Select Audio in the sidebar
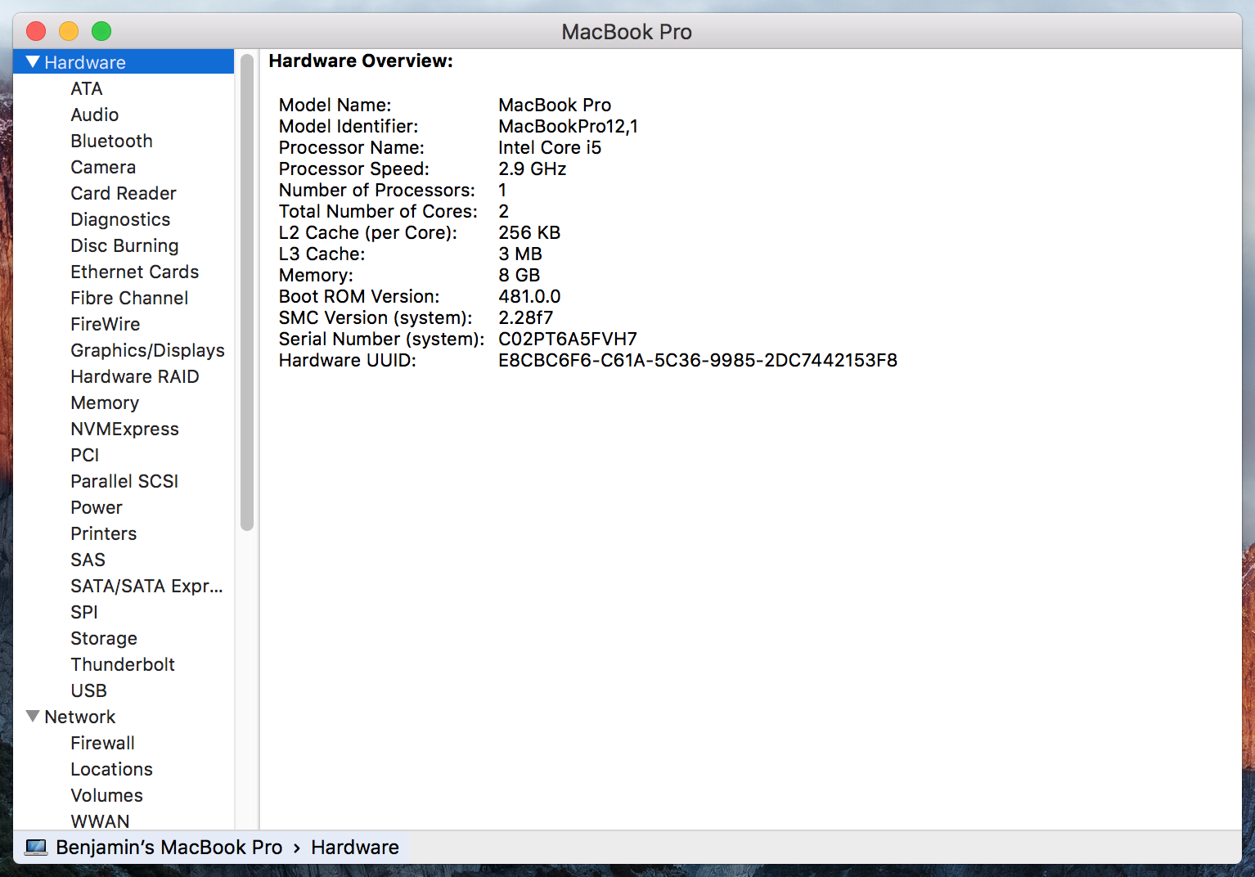The width and height of the screenshot is (1255, 877). [95, 115]
